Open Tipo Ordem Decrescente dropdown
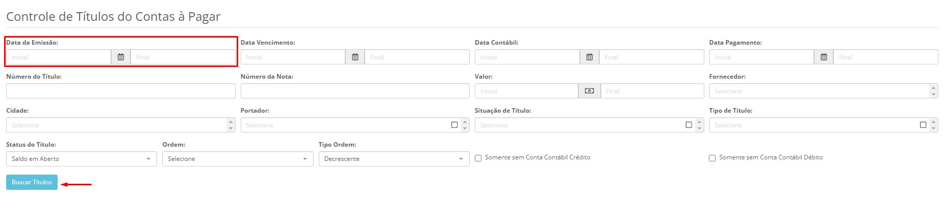 [394, 159]
